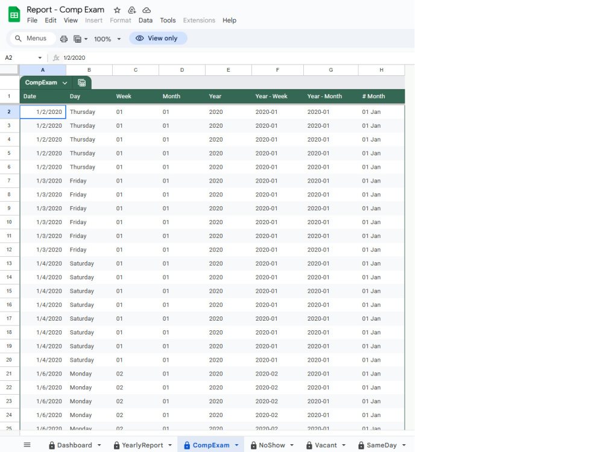Click the fx formula icon
The image size is (603, 452).
pos(56,58)
